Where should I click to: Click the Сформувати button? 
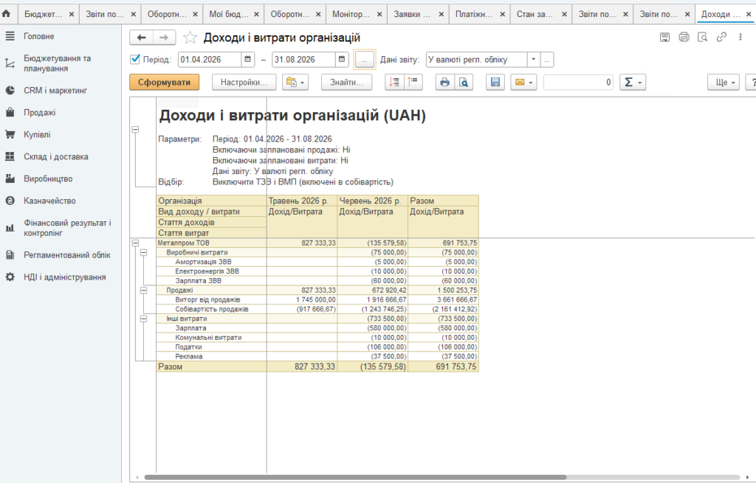(x=165, y=83)
